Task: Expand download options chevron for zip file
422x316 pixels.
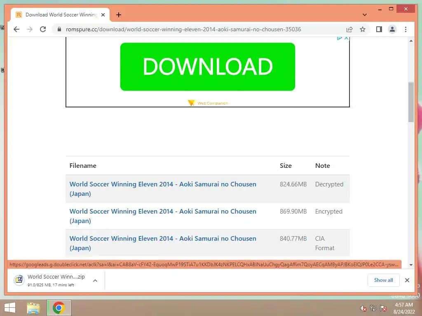Action: (x=95, y=281)
